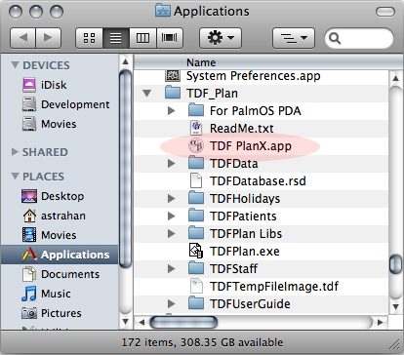Click the horizontal scroll-right arrow
The height and width of the screenshot is (355, 404).
380,323
